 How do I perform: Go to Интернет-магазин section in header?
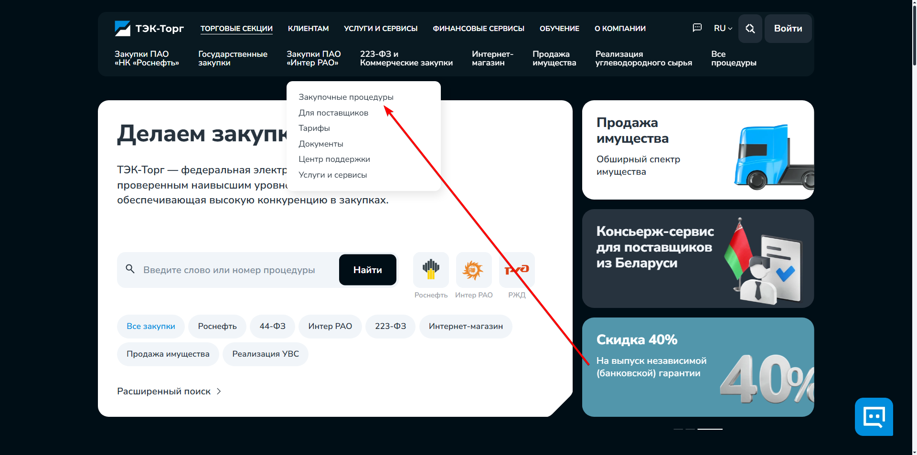(x=492, y=58)
